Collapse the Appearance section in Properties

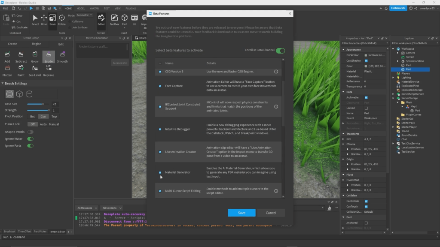[x=343, y=50]
